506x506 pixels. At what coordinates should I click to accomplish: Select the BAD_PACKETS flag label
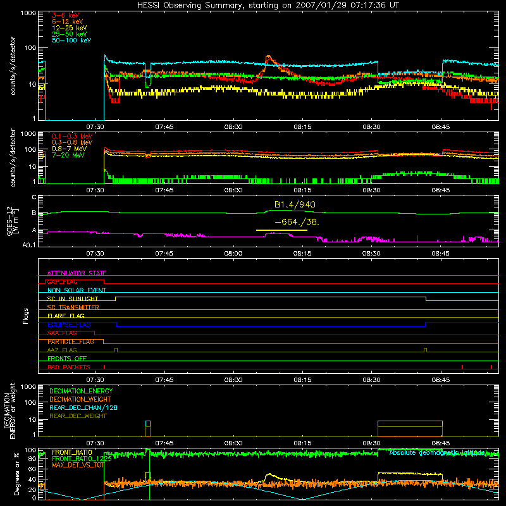pos(69,367)
